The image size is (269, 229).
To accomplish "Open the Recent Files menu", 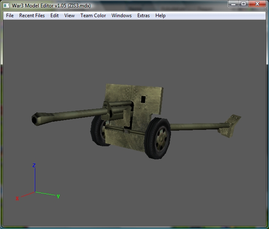I will click(x=32, y=16).
